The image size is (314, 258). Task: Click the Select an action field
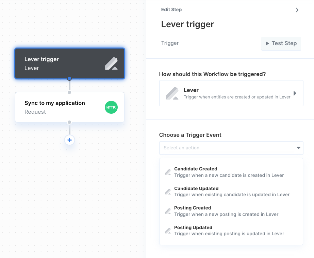click(x=231, y=148)
